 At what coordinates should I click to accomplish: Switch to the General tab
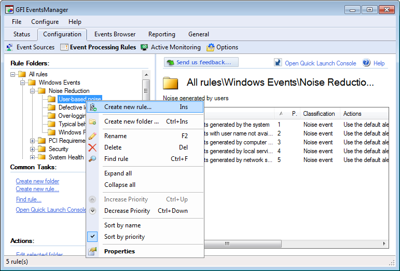point(199,34)
